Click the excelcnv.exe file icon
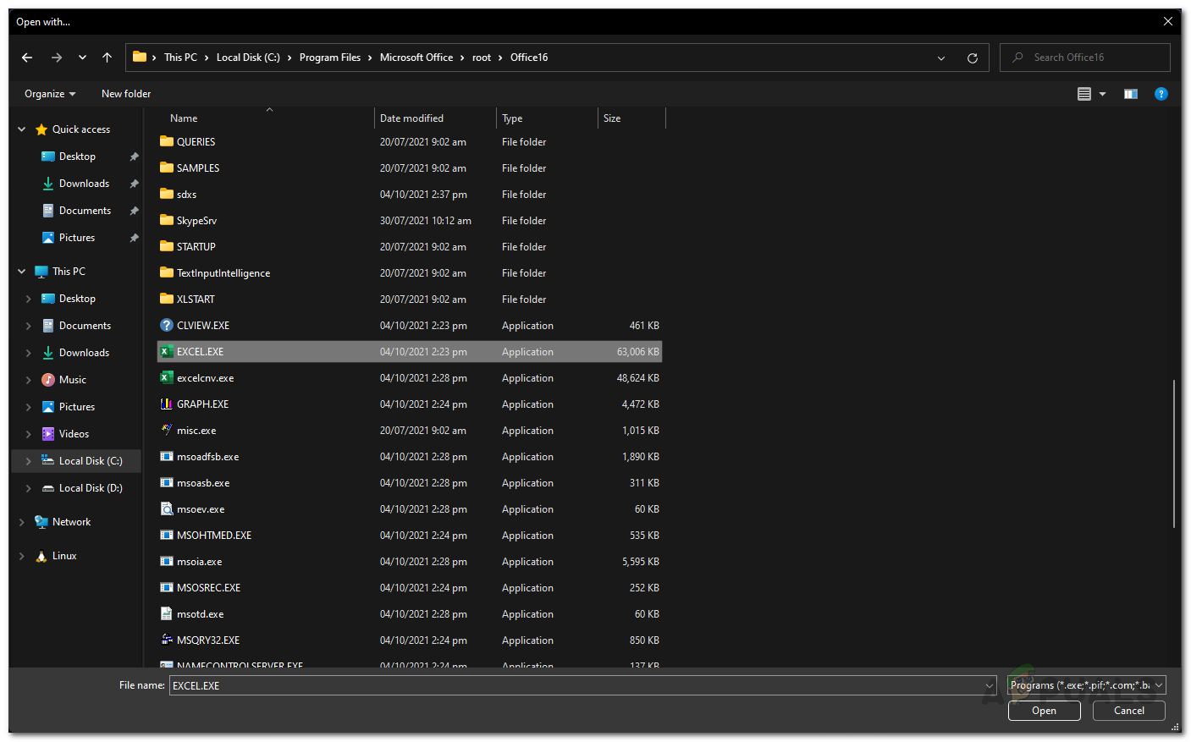Viewport: 1191px width, 742px height. pos(167,378)
